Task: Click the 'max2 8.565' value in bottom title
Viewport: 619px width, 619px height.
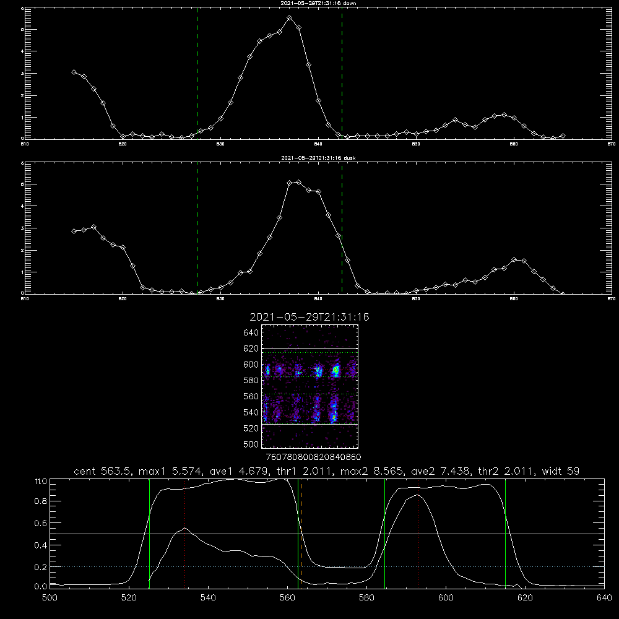Action: coord(373,471)
